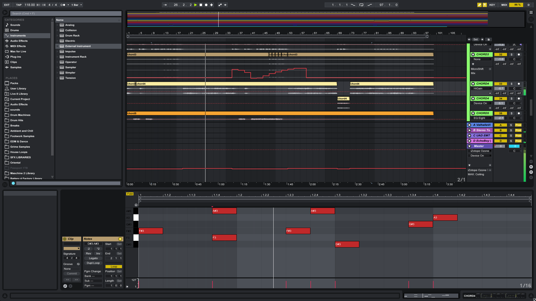Select Audio Effects category in browser

pos(19,41)
